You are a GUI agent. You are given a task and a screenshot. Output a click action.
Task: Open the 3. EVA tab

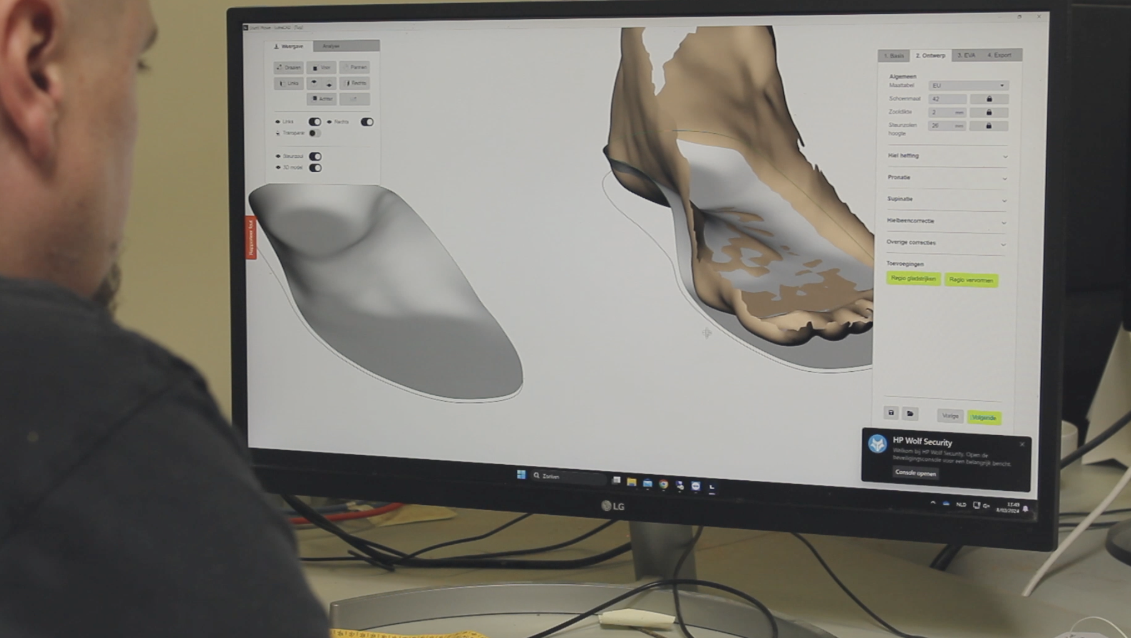click(966, 55)
